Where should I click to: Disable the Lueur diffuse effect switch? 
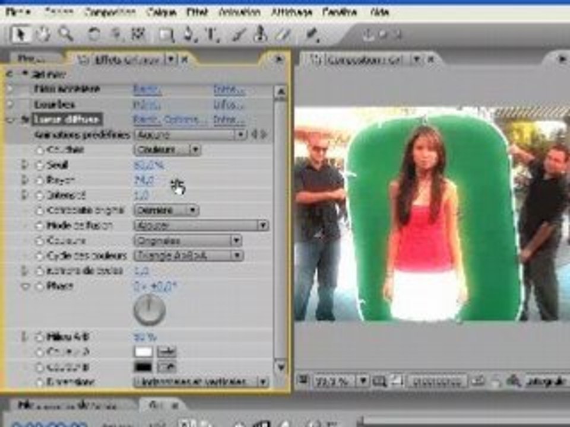[x=24, y=119]
